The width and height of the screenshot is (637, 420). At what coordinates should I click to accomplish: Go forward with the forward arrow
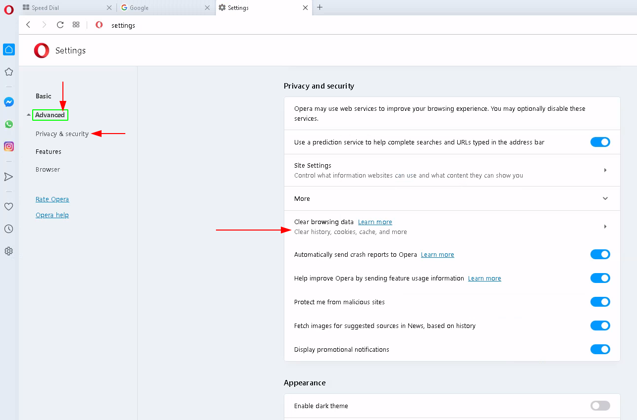click(44, 25)
